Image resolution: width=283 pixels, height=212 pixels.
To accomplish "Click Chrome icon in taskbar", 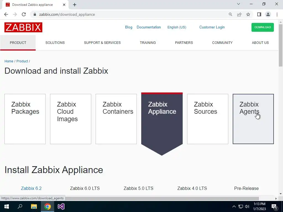I will click(x=48, y=206).
